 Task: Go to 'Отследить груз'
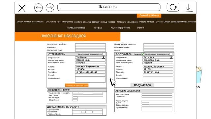(53, 22)
